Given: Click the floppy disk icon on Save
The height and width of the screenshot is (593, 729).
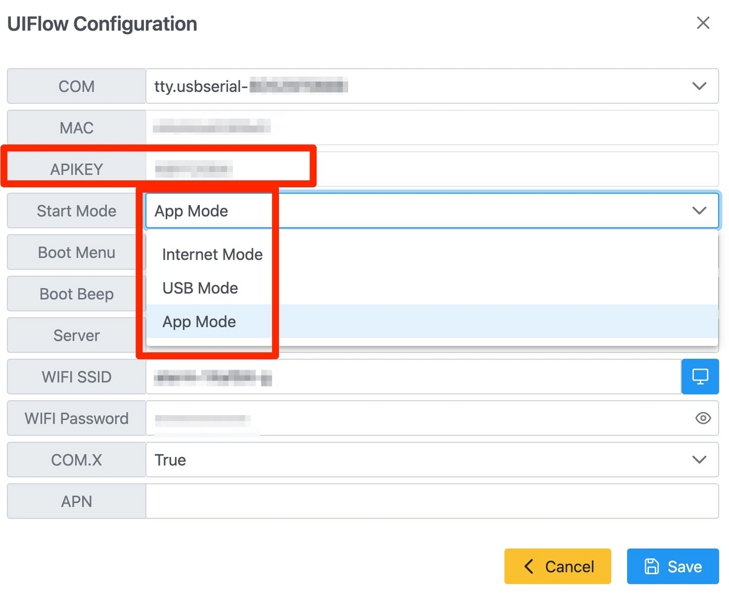Looking at the screenshot, I should [x=652, y=566].
